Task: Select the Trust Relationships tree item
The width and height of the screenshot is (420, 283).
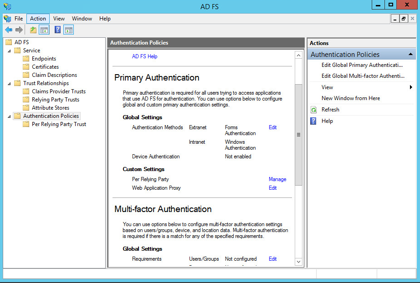Action: click(46, 83)
